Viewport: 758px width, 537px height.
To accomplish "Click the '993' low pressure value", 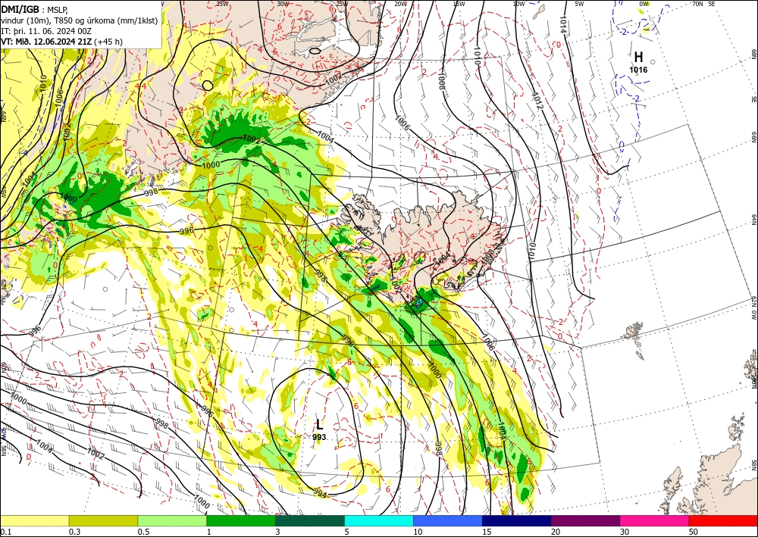I will (319, 437).
